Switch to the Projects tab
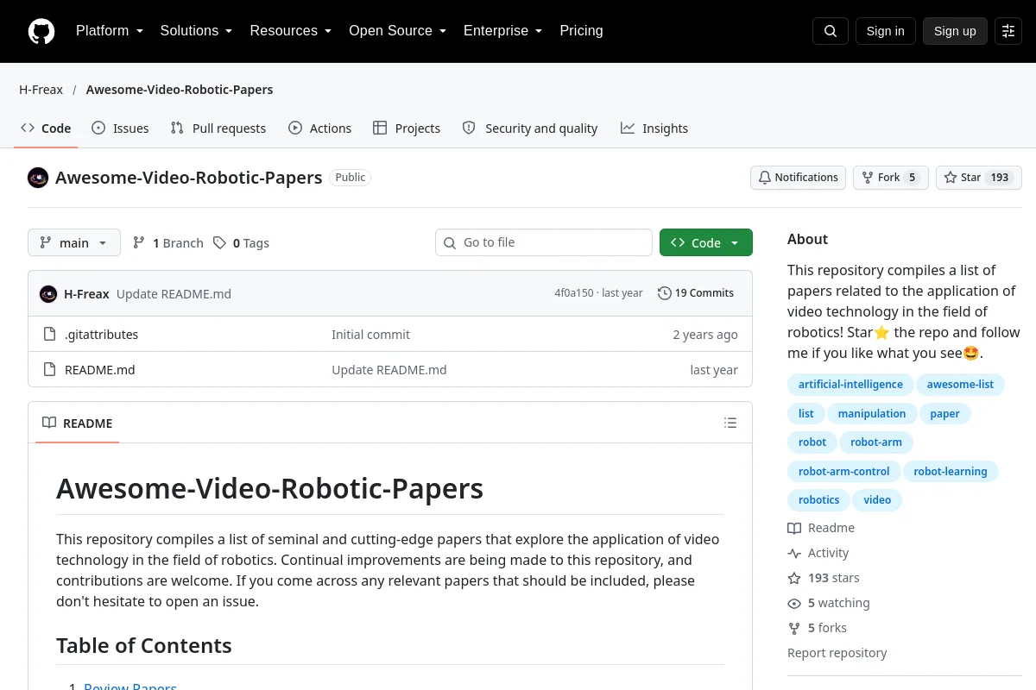This screenshot has height=690, width=1036. click(x=407, y=129)
